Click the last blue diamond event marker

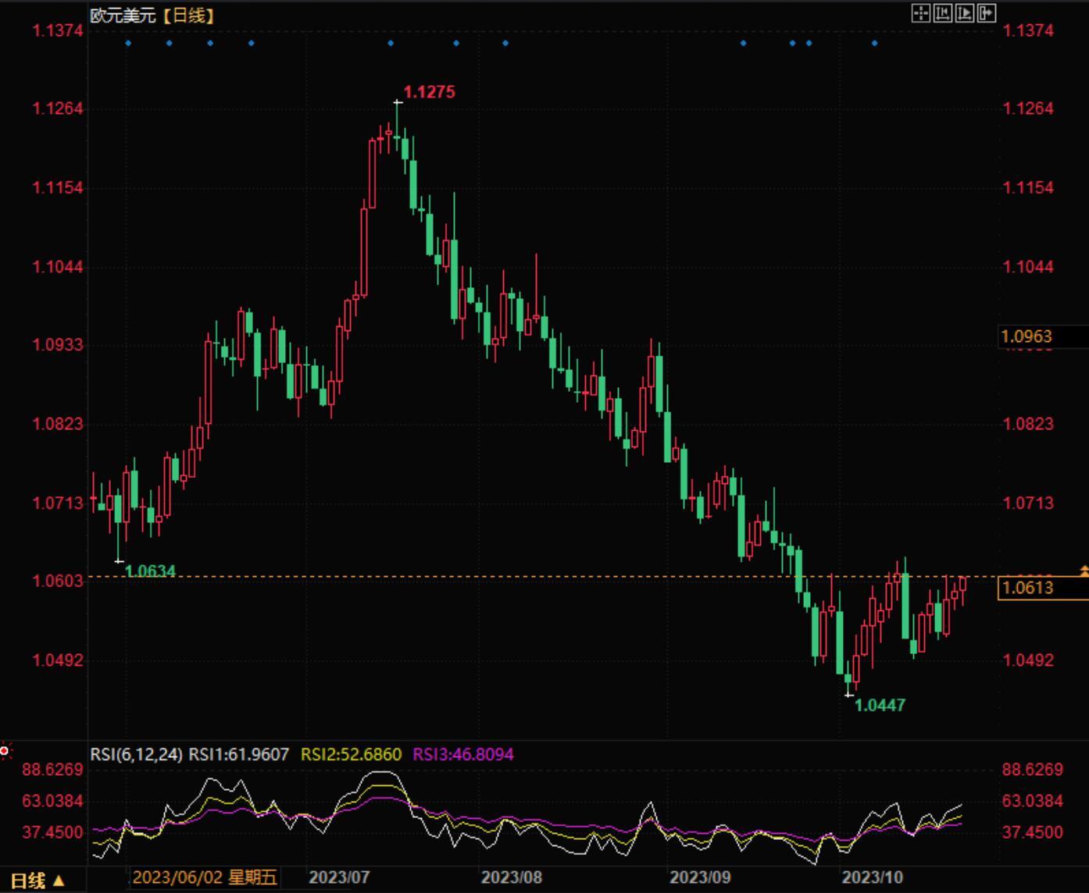point(874,43)
